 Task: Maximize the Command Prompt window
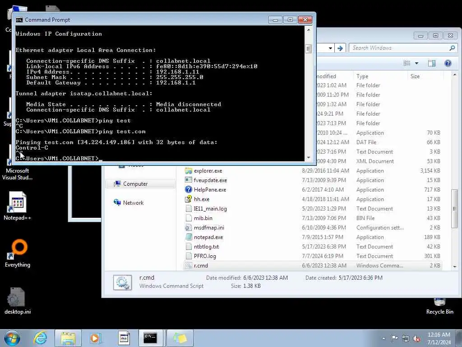[x=290, y=20]
